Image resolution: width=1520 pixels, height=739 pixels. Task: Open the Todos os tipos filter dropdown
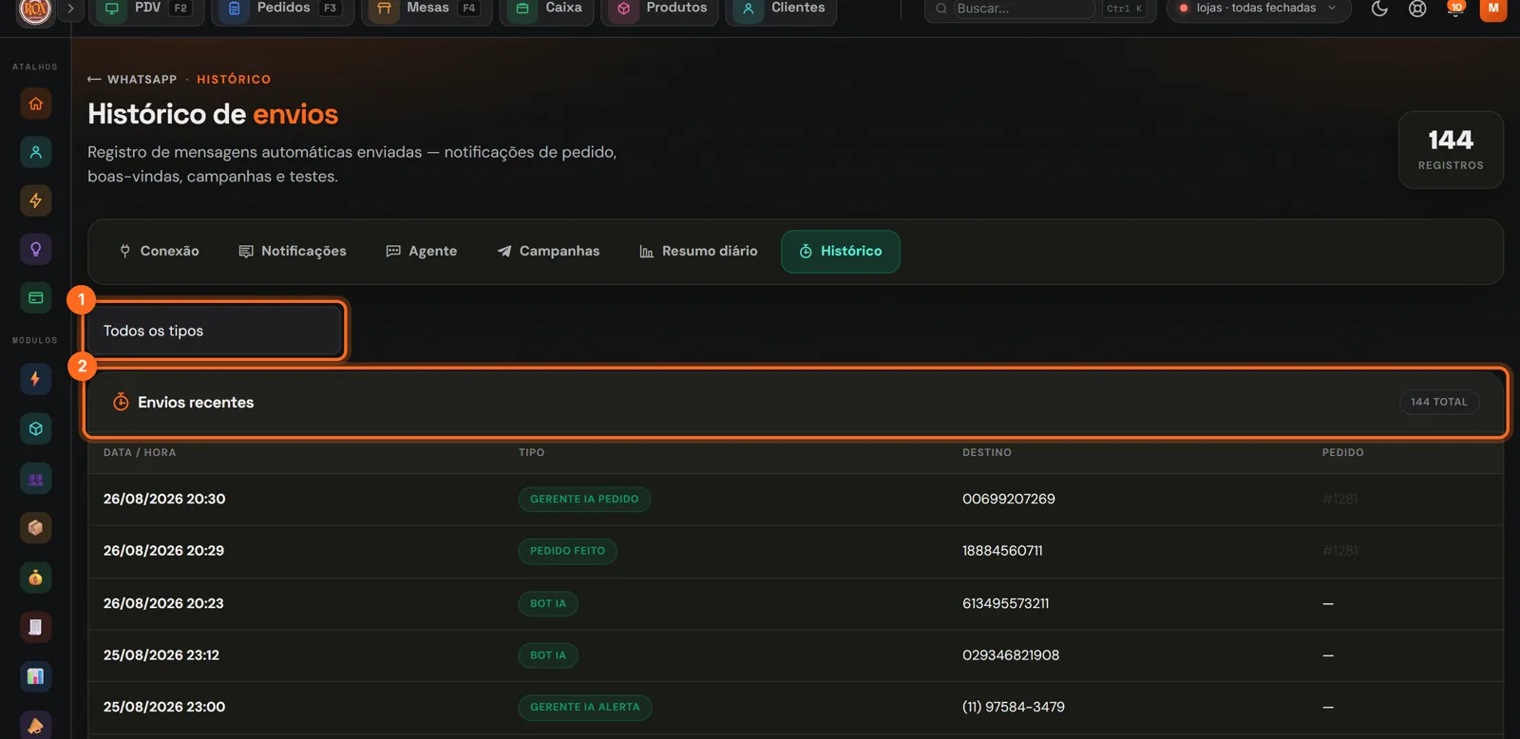tap(216, 331)
